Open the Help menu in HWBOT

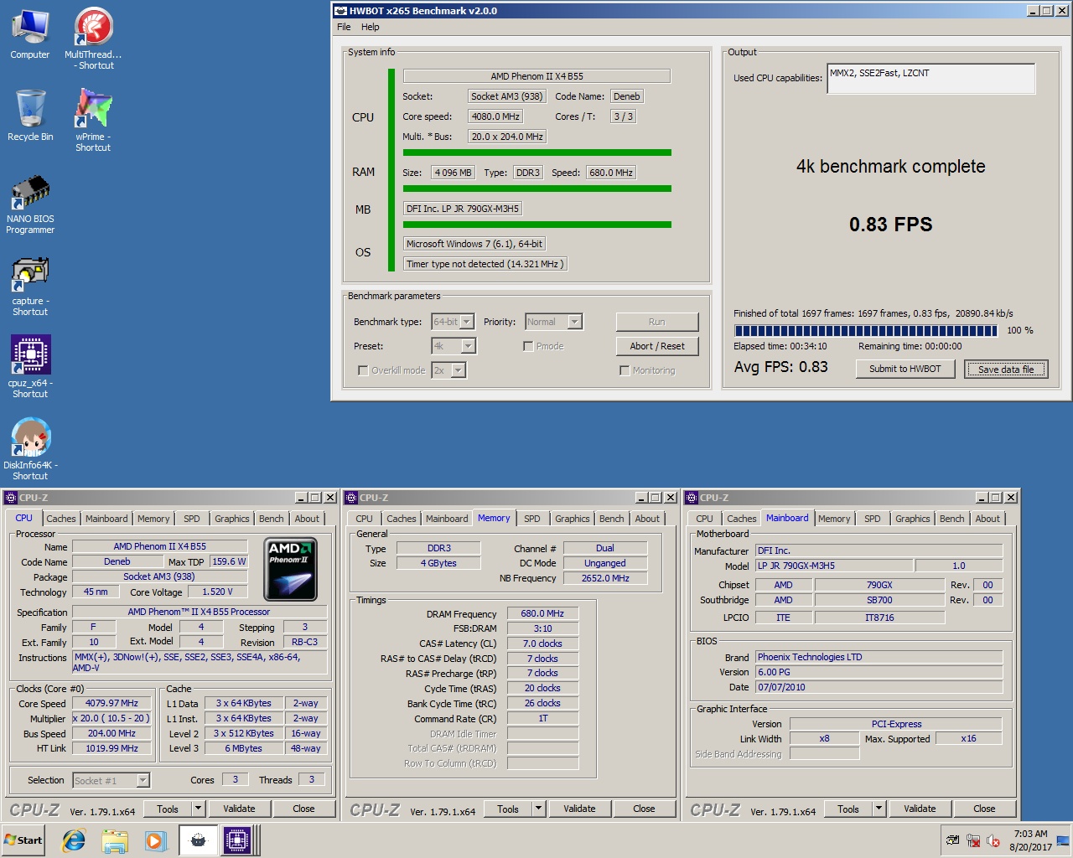370,27
